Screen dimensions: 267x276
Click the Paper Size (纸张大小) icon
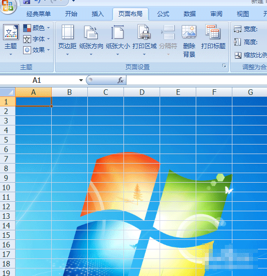(117, 32)
